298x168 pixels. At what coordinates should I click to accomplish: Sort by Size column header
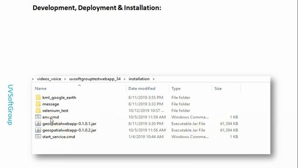tap(218, 89)
